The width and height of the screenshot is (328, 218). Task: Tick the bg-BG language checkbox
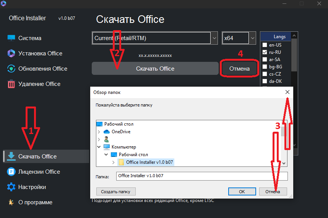[x=265, y=67]
